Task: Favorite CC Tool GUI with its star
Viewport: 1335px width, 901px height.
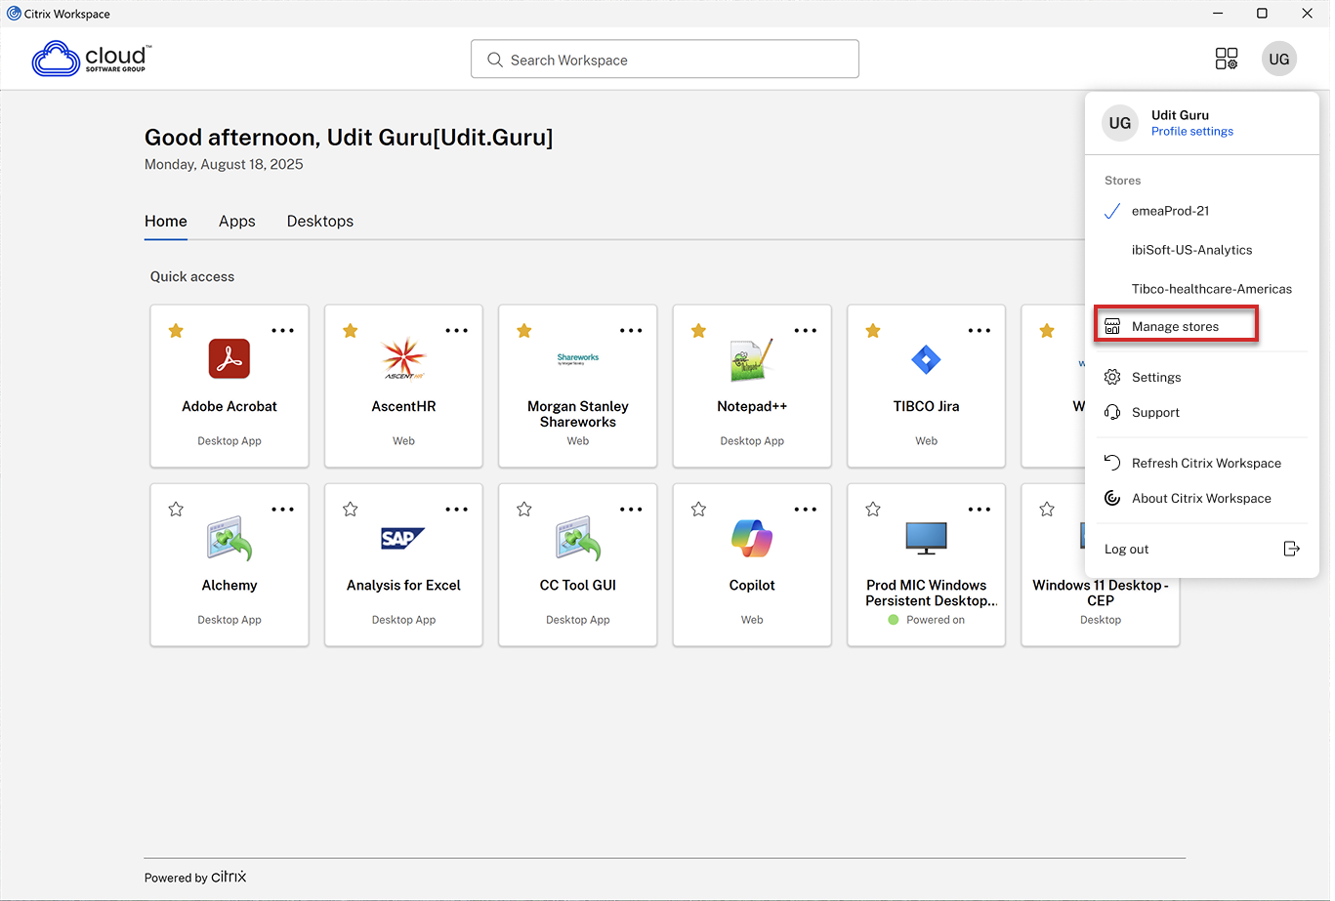Action: coord(524,510)
